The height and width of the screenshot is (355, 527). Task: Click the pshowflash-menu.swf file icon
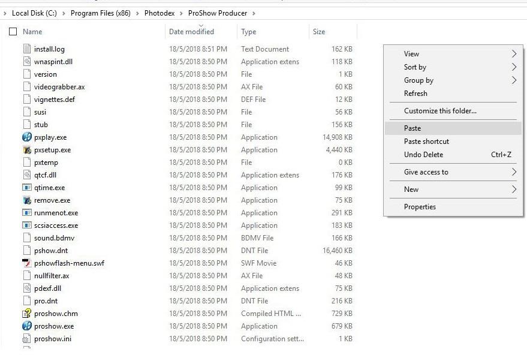(x=26, y=263)
